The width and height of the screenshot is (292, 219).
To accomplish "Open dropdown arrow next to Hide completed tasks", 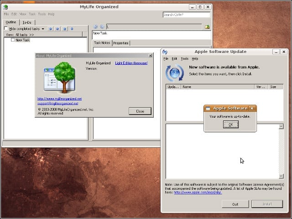I will 43,29.
